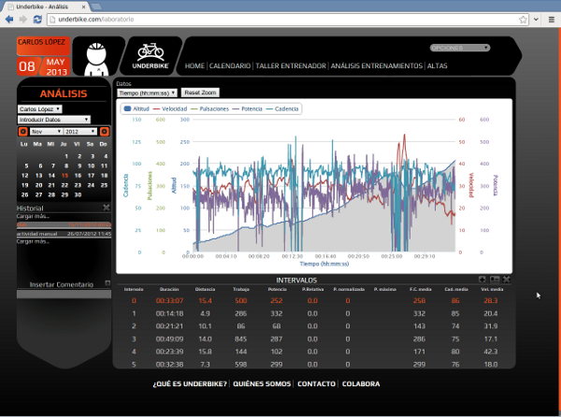Select day 22 in the calendar
Viewport: 561px width, 417px height.
coord(65,185)
